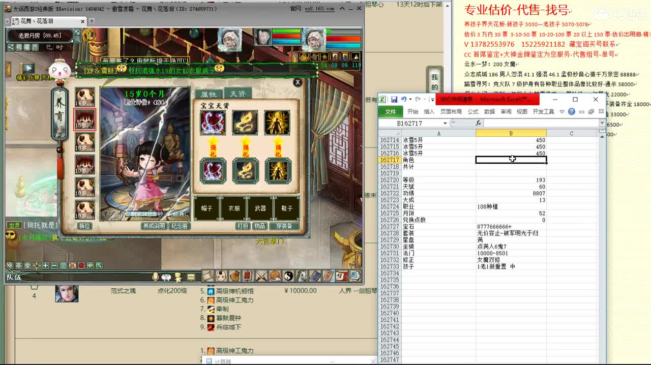This screenshot has width=651, height=365.
Task: Click the crossed swords icon in game toolbar
Action: click(261, 276)
